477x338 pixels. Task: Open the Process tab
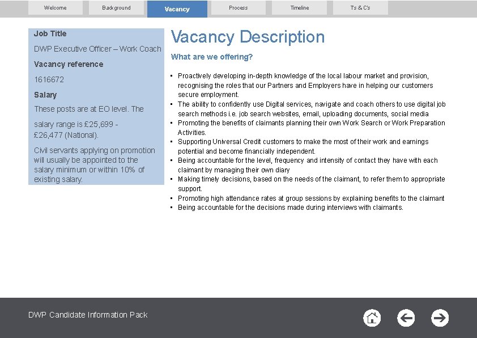pos(238,8)
